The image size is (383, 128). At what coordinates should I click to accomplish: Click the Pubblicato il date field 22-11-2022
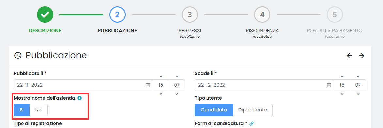pos(83,85)
